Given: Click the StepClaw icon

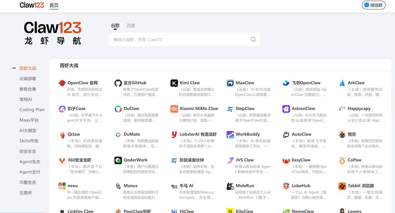Looking at the screenshot, I should [230, 109].
